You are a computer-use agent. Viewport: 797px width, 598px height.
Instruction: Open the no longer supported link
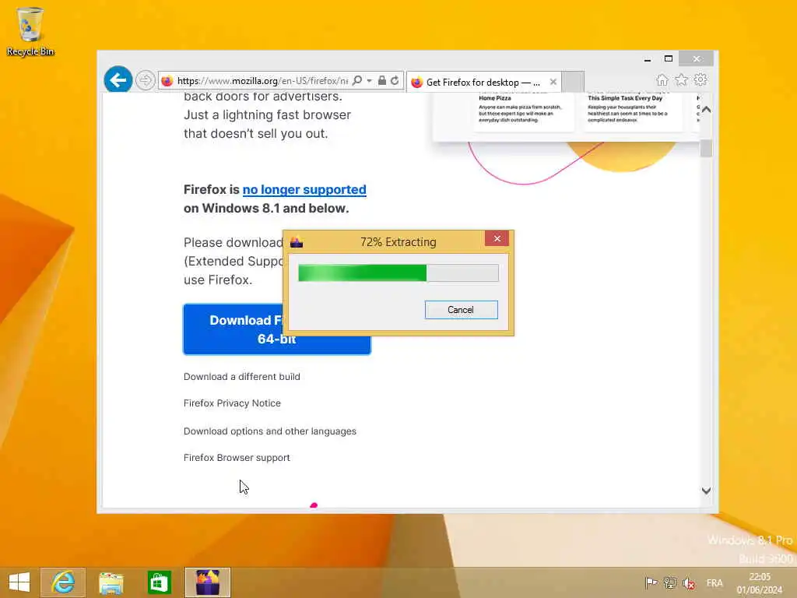point(304,190)
